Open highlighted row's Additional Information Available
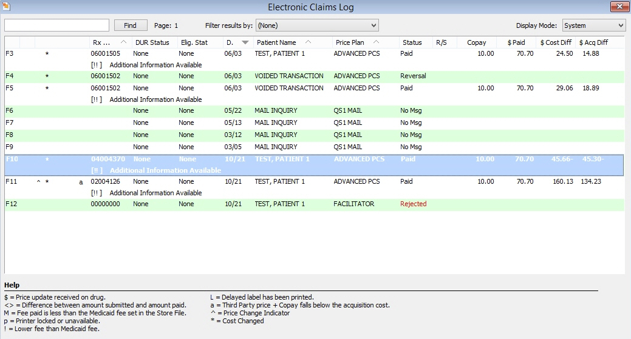Image resolution: width=631 pixels, height=339 pixels. coord(165,170)
